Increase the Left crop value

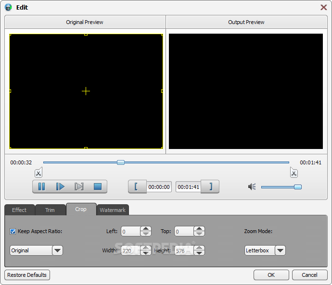pos(146,229)
